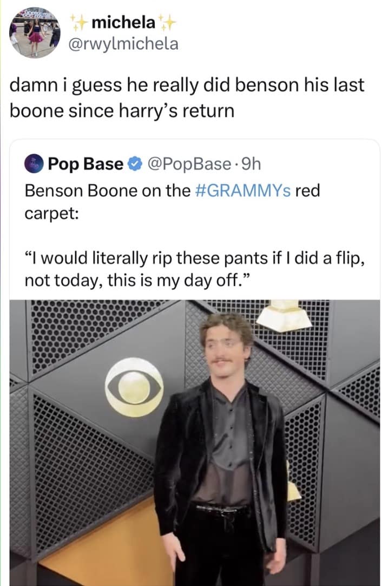The image size is (382, 586).
Task: Click the tweet text about benson his last boone
Action: click(x=187, y=98)
